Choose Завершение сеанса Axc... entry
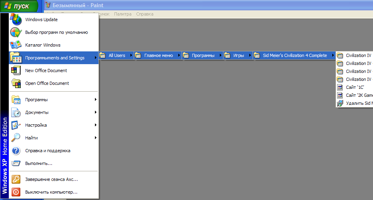 point(53,179)
